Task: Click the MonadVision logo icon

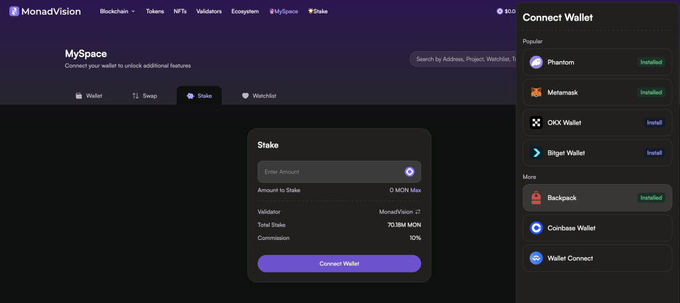Action: point(14,11)
